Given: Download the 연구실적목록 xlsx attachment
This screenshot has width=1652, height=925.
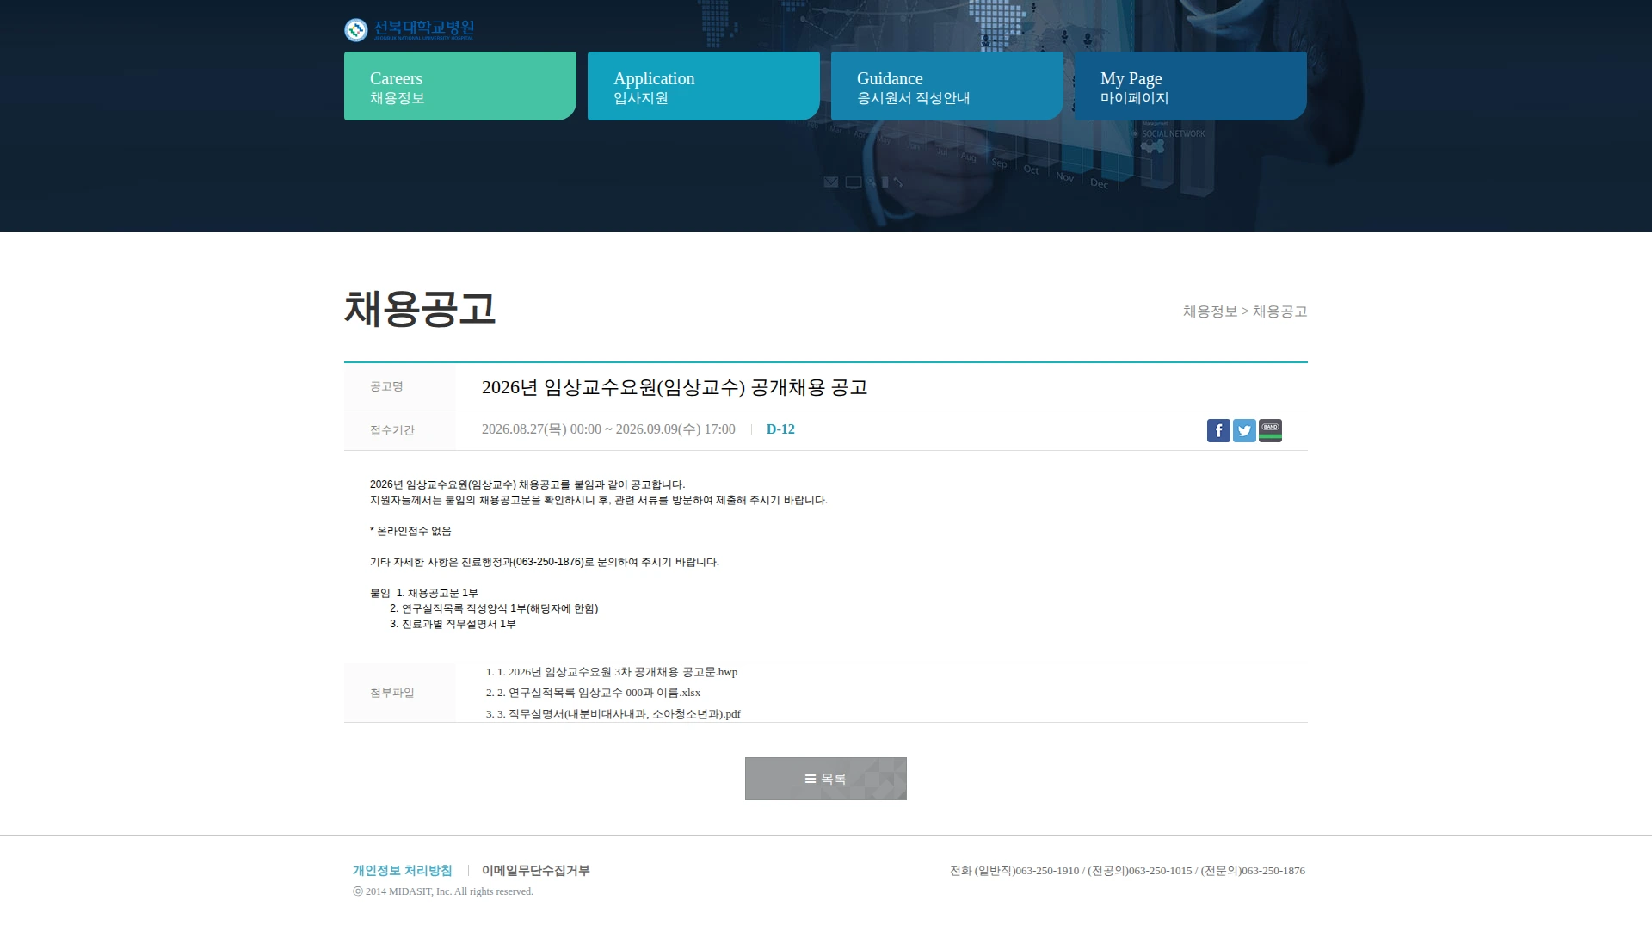Looking at the screenshot, I should [594, 693].
